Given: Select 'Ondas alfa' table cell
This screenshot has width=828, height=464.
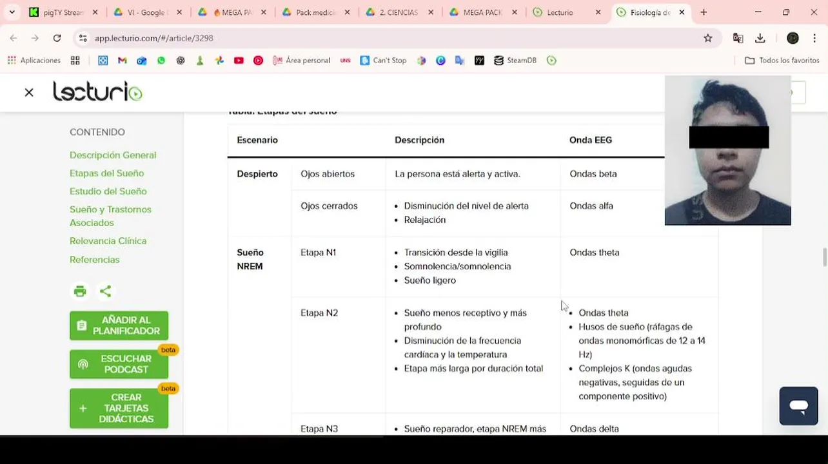Looking at the screenshot, I should tap(591, 206).
